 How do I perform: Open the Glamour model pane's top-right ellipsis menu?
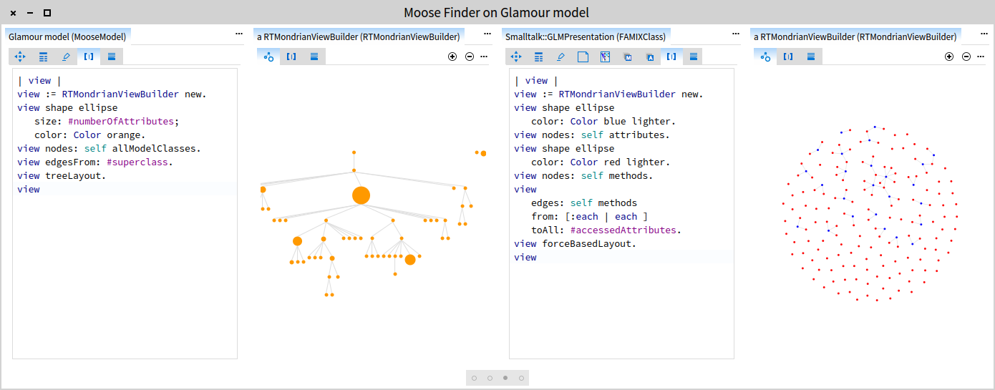tap(239, 34)
